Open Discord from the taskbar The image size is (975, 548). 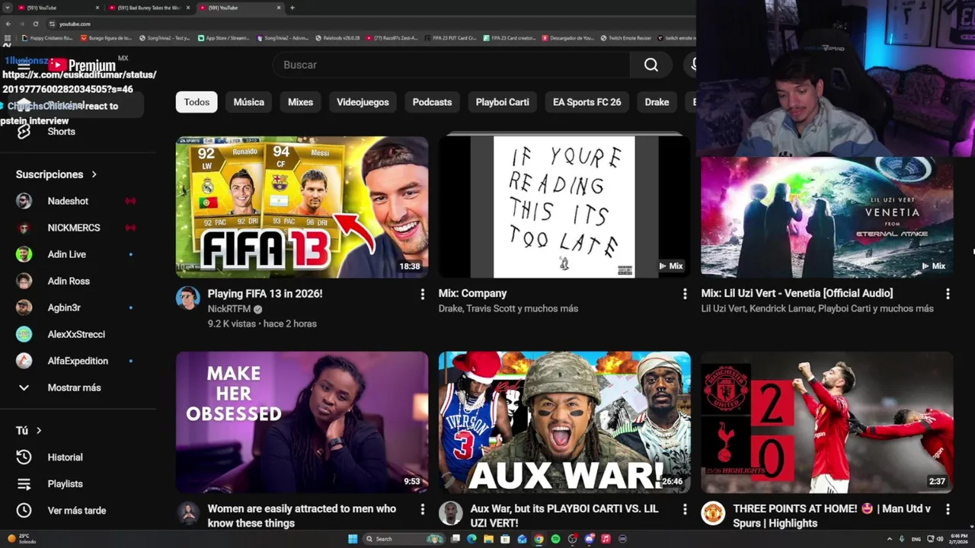[x=589, y=539]
